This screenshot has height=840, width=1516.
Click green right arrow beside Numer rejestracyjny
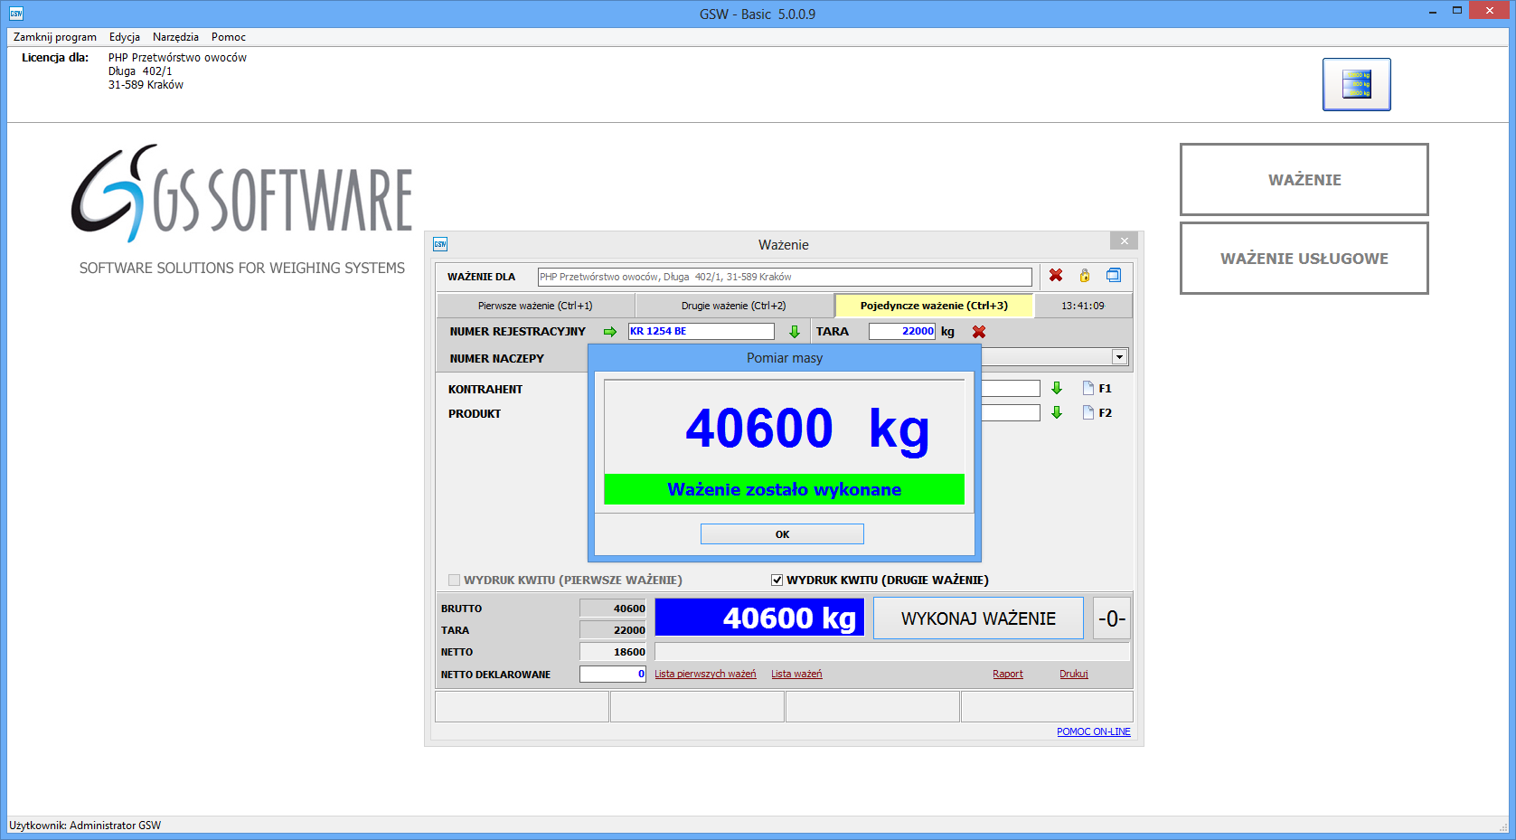(610, 332)
